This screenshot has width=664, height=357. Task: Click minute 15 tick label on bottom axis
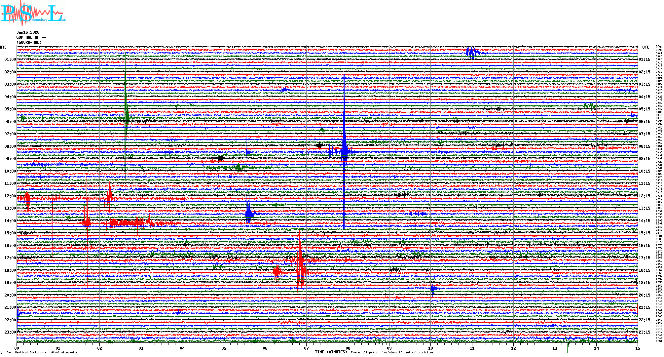637,348
